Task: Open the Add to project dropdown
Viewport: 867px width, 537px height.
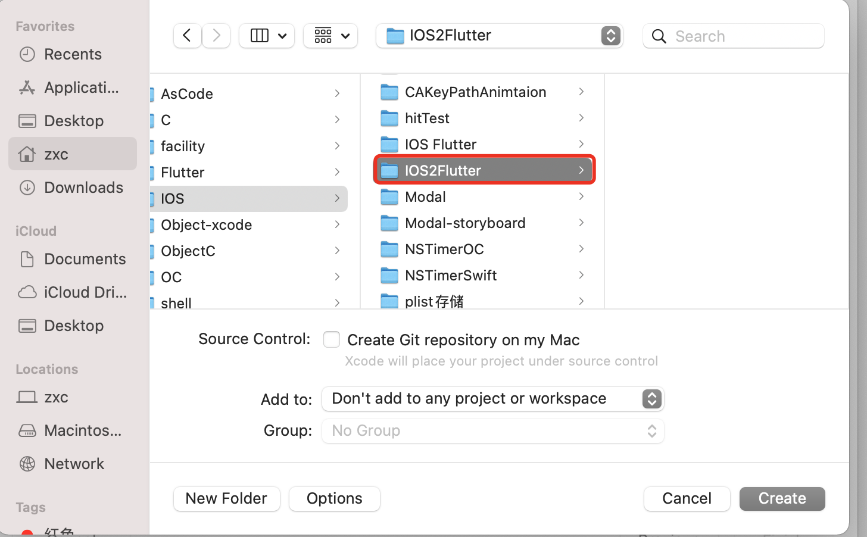Action: click(493, 398)
